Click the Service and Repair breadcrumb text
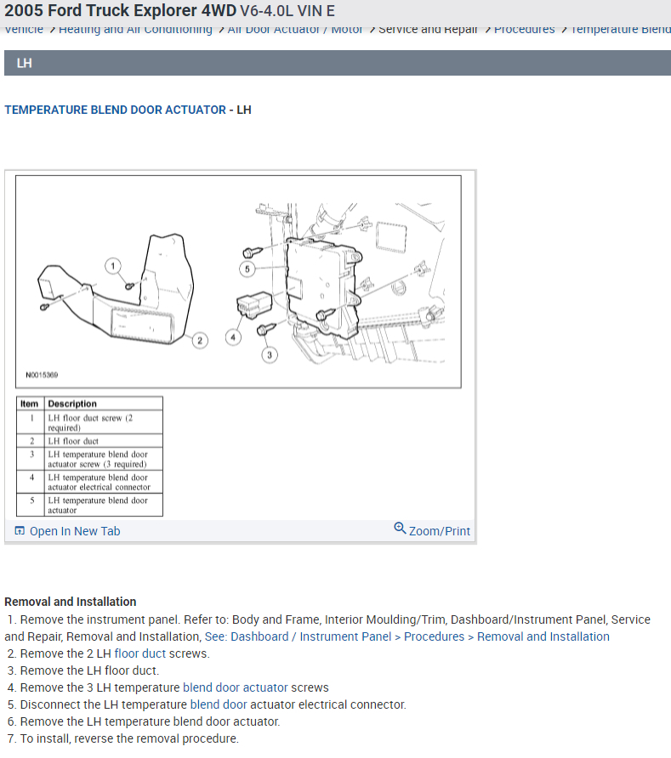The image size is (671, 758). 428,30
